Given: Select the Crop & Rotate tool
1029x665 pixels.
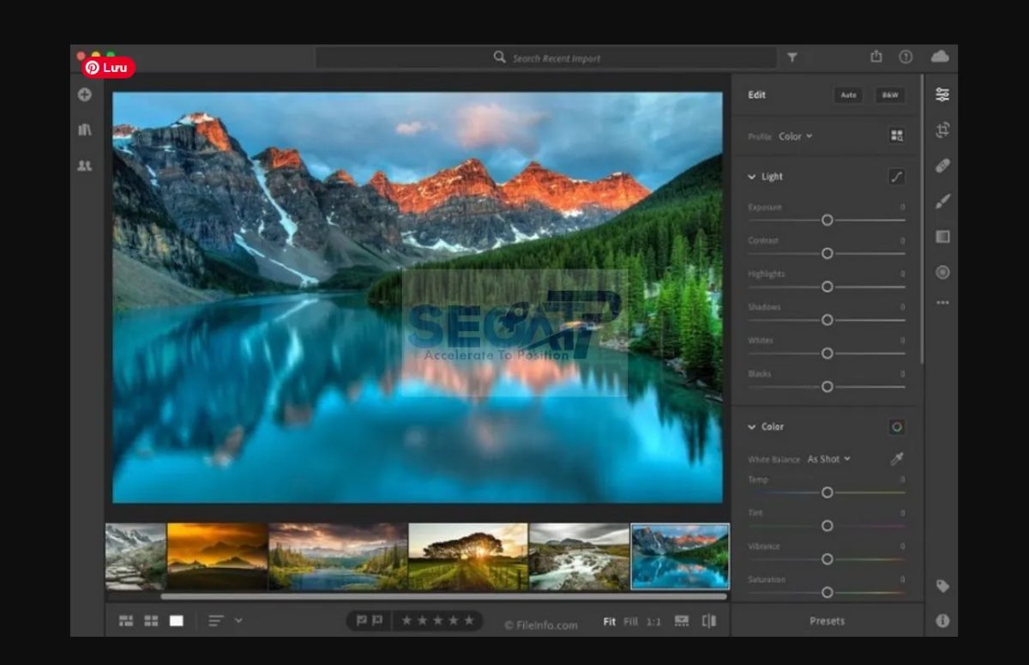Looking at the screenshot, I should click(x=942, y=130).
